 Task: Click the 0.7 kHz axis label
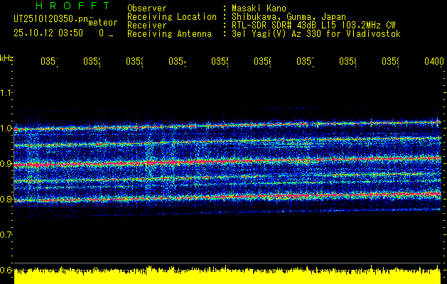click(6, 234)
